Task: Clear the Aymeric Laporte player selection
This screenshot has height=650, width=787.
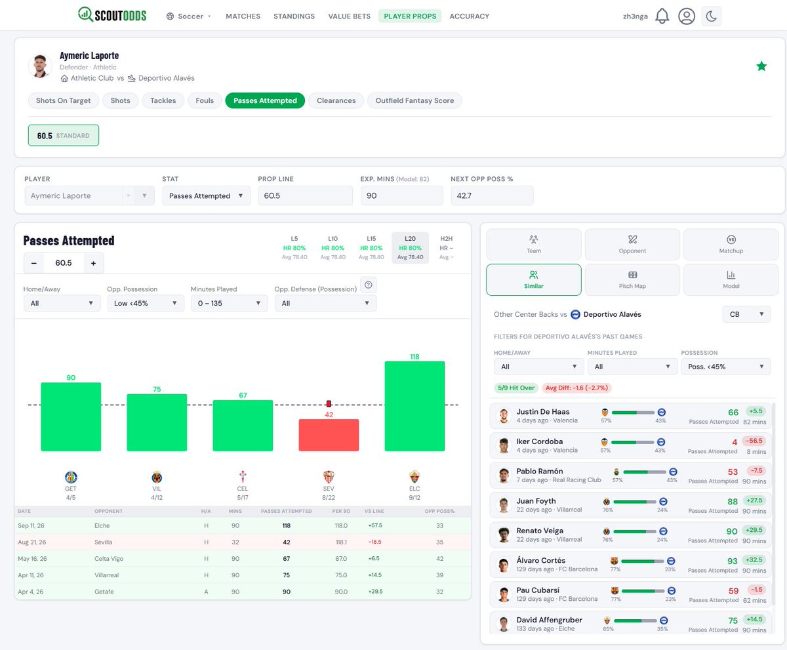Action: click(128, 195)
